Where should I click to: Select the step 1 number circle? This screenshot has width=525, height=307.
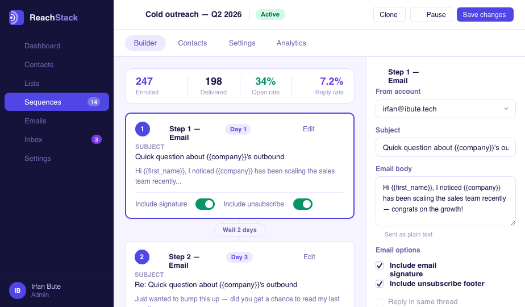click(x=142, y=129)
